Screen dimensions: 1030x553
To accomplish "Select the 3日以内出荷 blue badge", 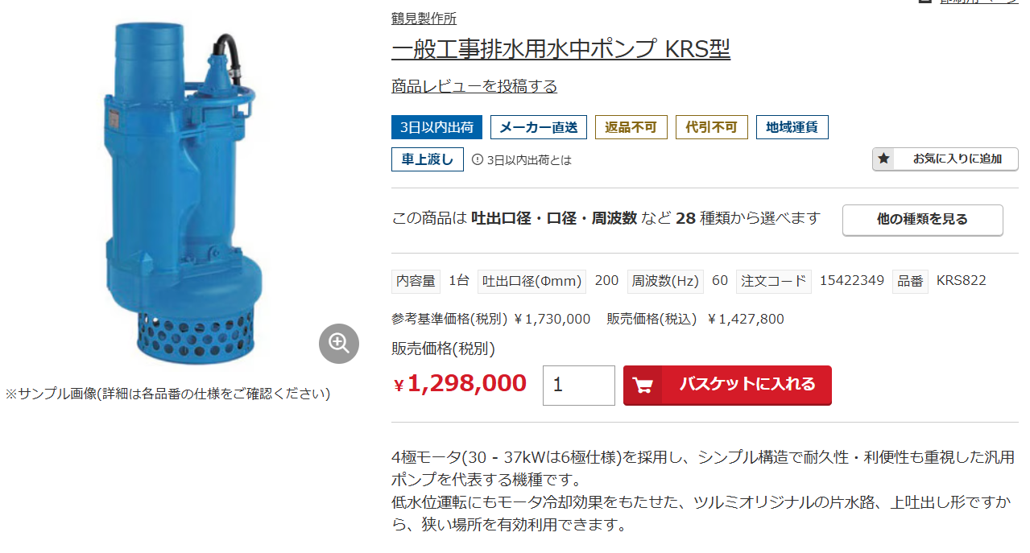I will coord(437,127).
